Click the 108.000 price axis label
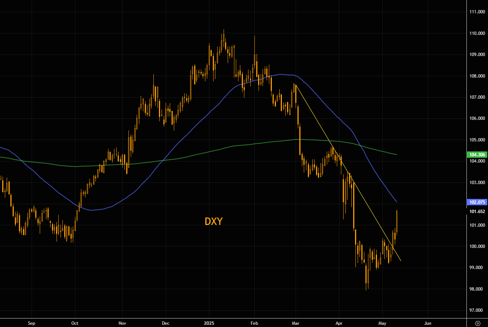488x327 pixels. pyautogui.click(x=477, y=76)
